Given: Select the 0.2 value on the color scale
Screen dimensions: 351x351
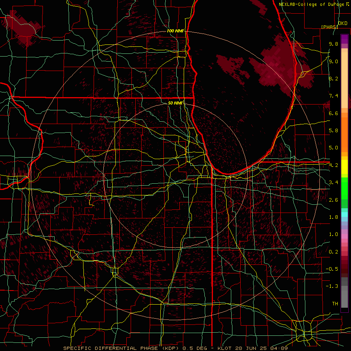Looking at the screenshot, I should [x=333, y=252].
